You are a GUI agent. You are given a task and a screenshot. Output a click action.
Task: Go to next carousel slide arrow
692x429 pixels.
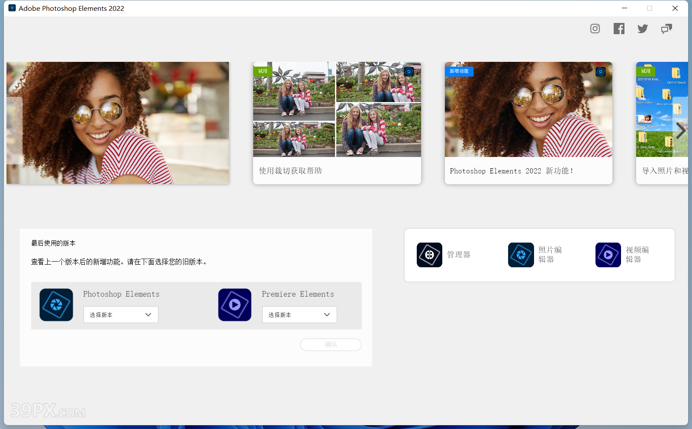[681, 130]
